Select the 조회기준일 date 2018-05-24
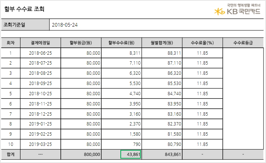The width and height of the screenshot is (266, 163). click(65, 25)
